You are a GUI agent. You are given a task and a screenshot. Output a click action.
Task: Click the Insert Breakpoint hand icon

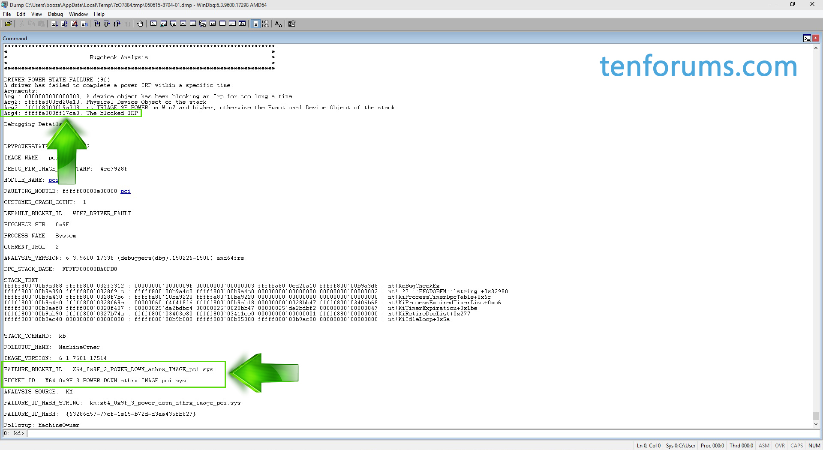coord(140,24)
